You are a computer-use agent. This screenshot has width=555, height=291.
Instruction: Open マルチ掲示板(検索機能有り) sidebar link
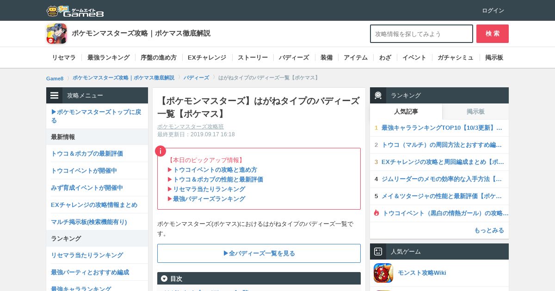point(89,222)
